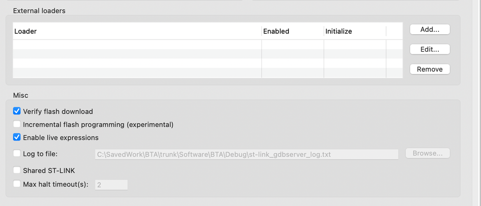Enable Incremental flash programming (experimental)
The width and height of the screenshot is (481, 206).
pyautogui.click(x=17, y=124)
